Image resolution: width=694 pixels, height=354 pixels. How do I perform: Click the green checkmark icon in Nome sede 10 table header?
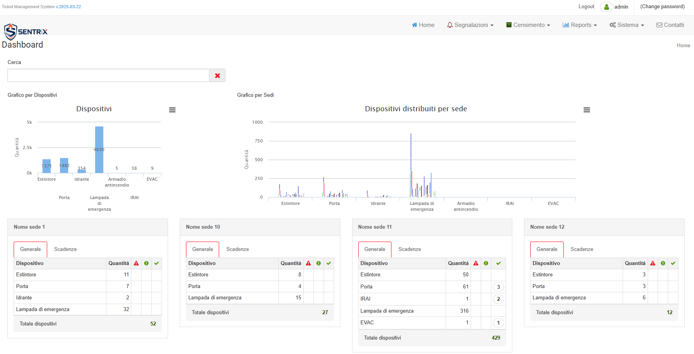(x=329, y=263)
